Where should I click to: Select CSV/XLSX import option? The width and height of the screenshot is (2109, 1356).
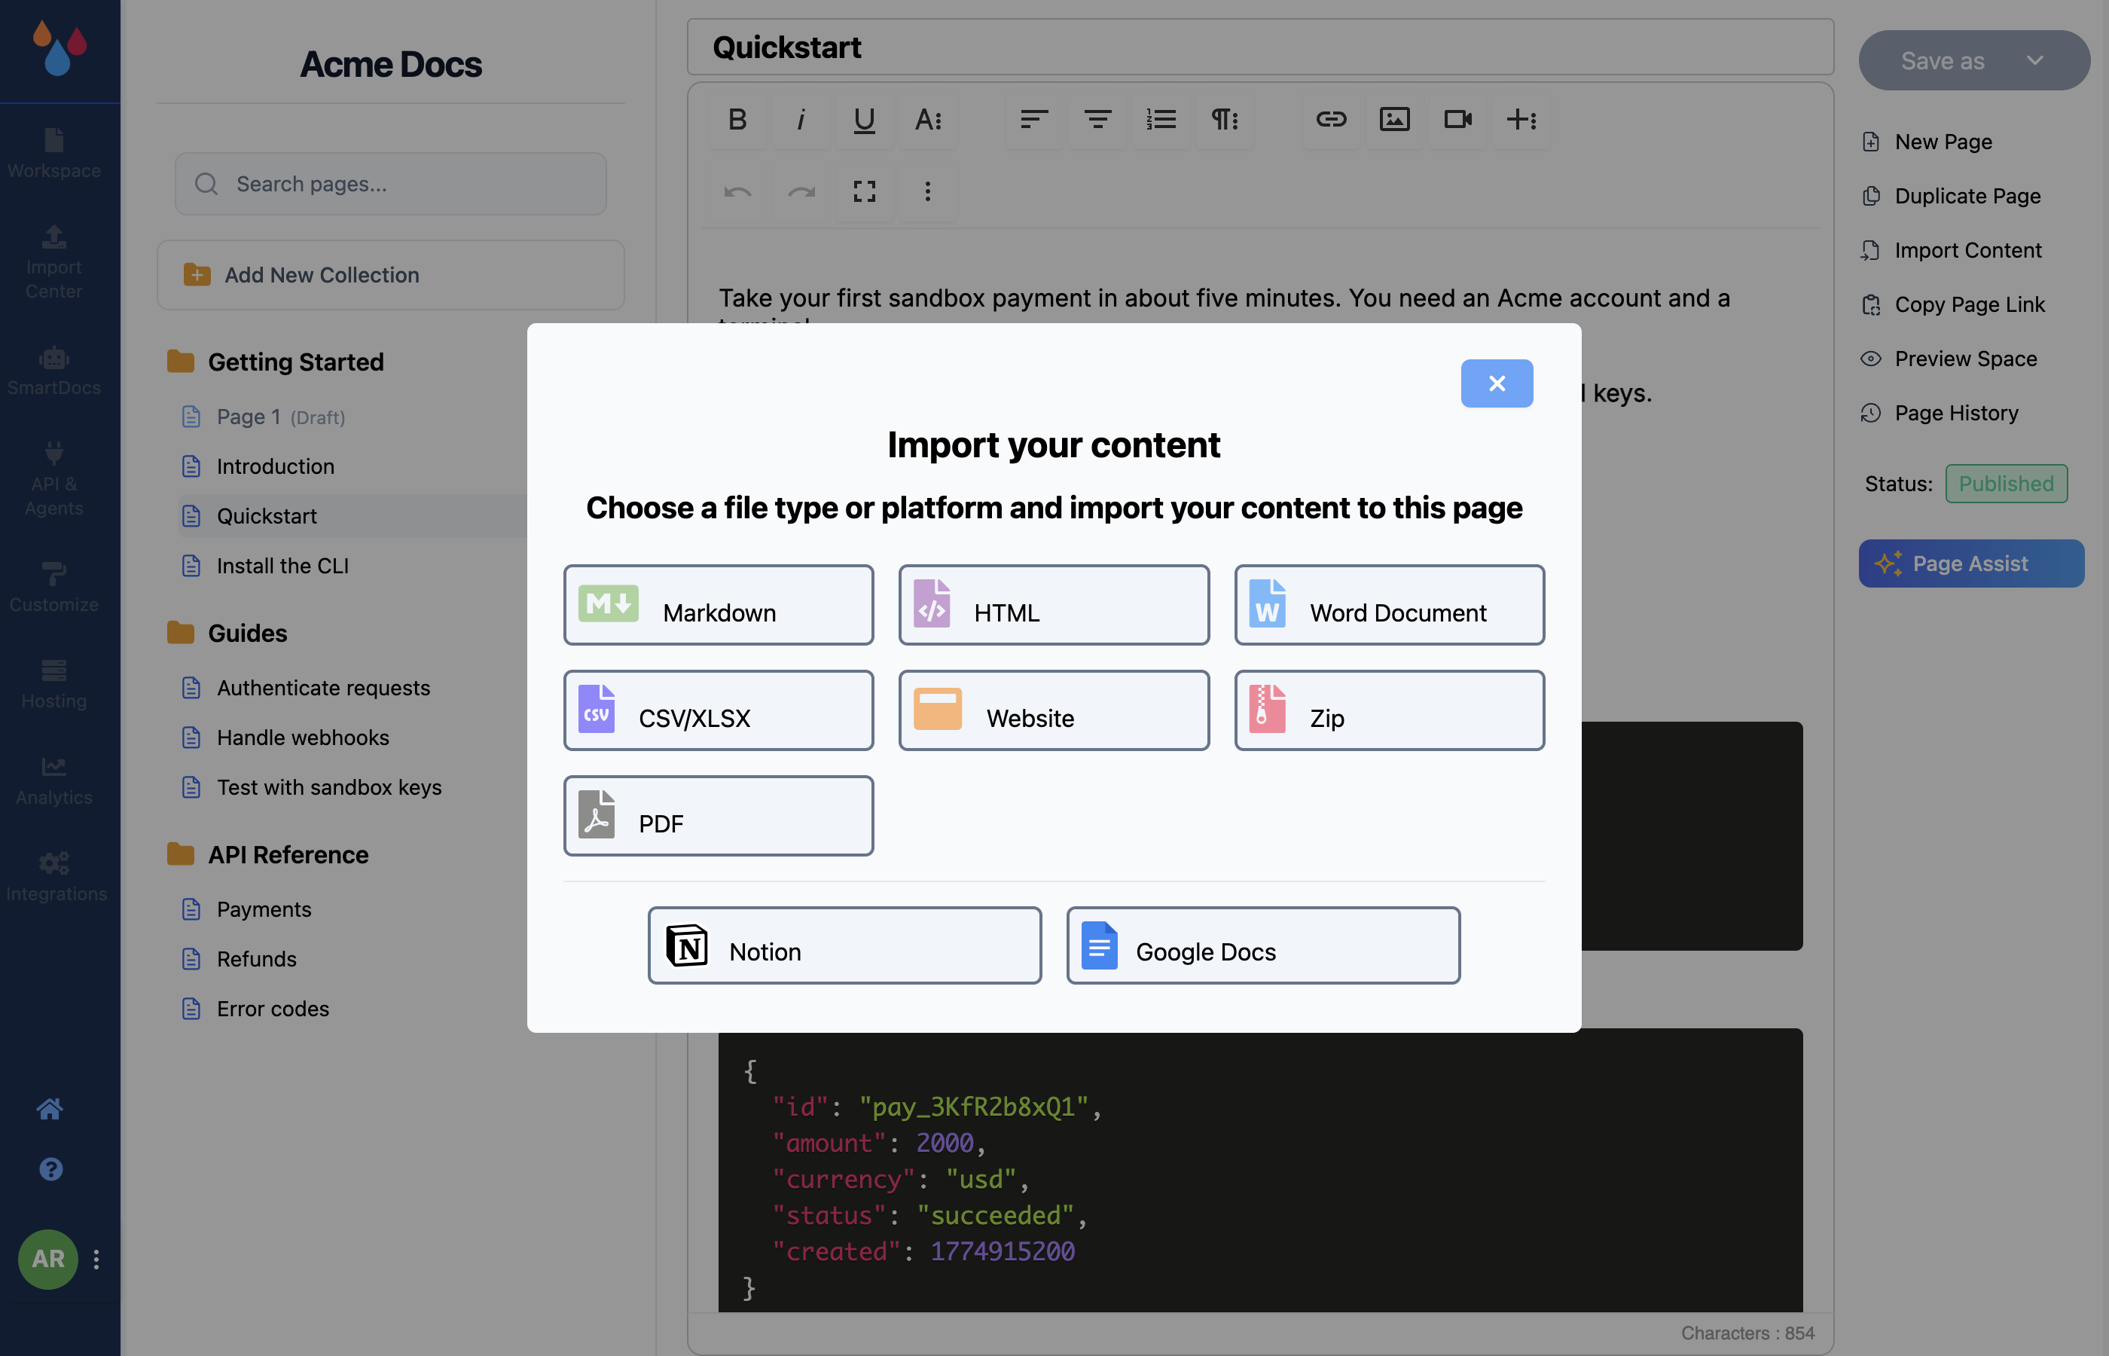point(719,710)
